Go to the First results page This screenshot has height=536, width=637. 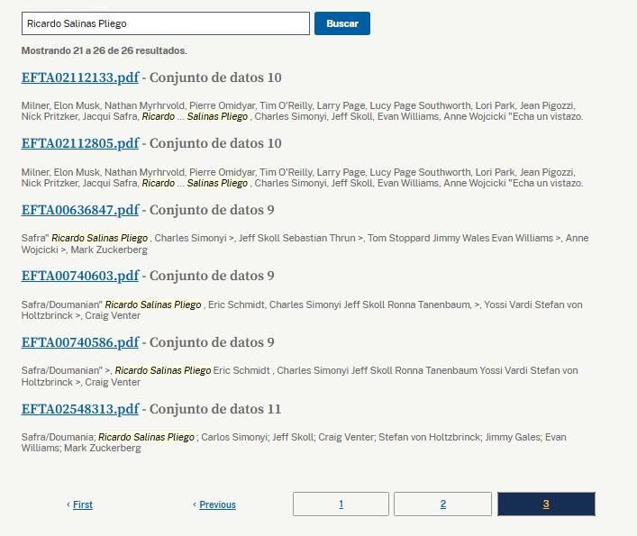tap(83, 504)
